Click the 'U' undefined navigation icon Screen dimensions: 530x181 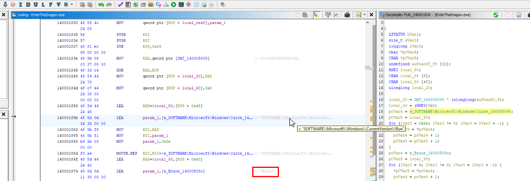[x=35, y=5]
